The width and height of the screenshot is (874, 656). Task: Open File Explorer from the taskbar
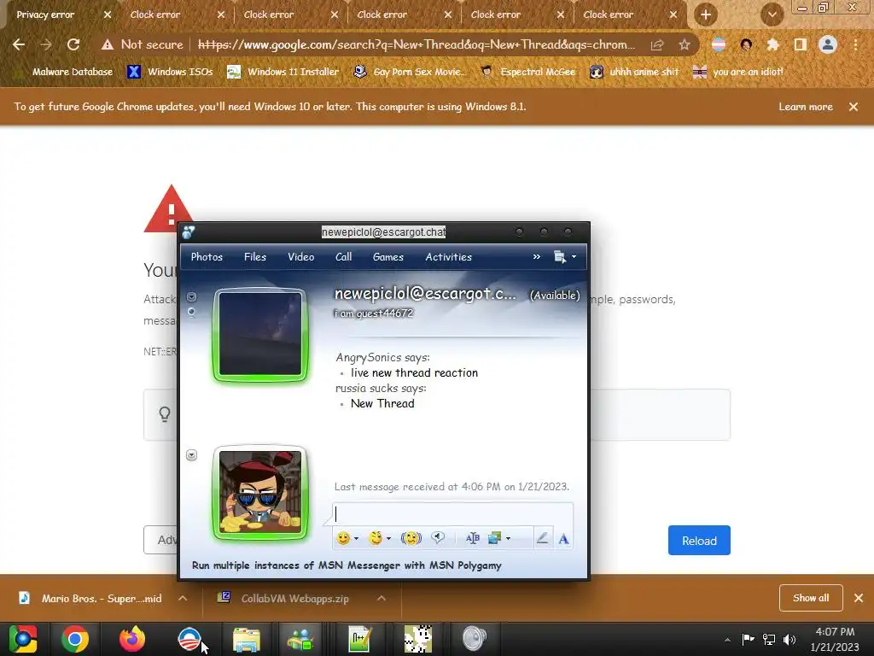point(247,639)
